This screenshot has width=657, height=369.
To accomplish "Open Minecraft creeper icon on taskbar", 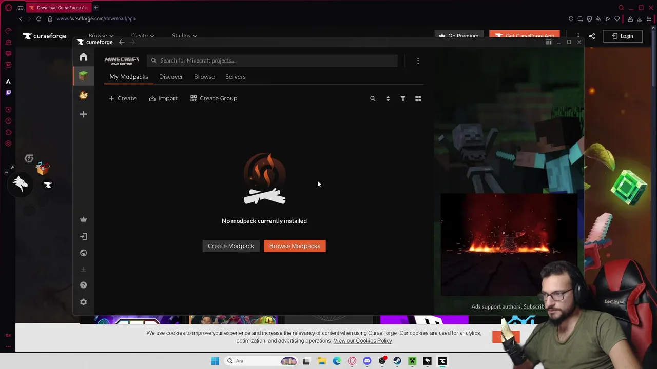I will tap(412, 361).
